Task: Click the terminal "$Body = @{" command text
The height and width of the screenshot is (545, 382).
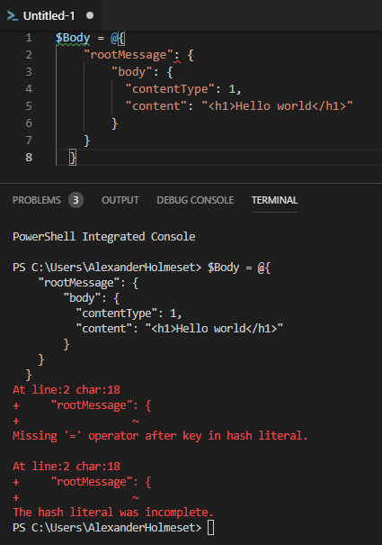Action: 239,268
